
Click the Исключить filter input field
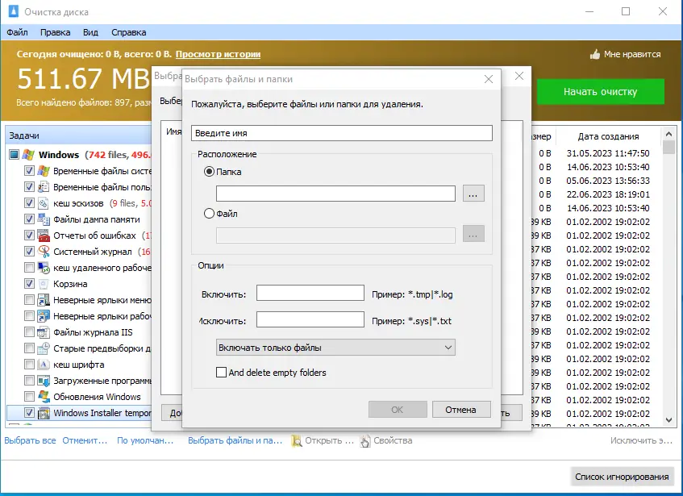310,319
